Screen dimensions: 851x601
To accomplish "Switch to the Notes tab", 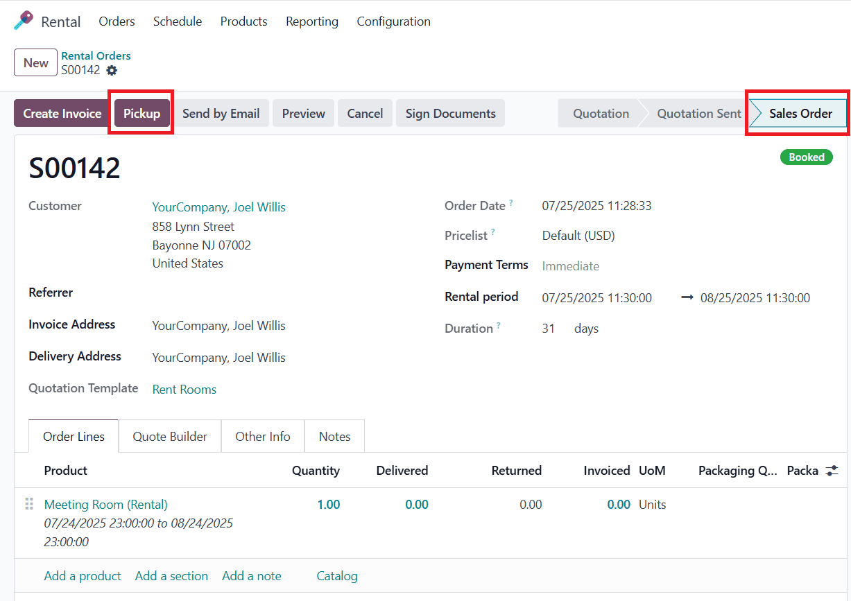I will click(x=334, y=437).
